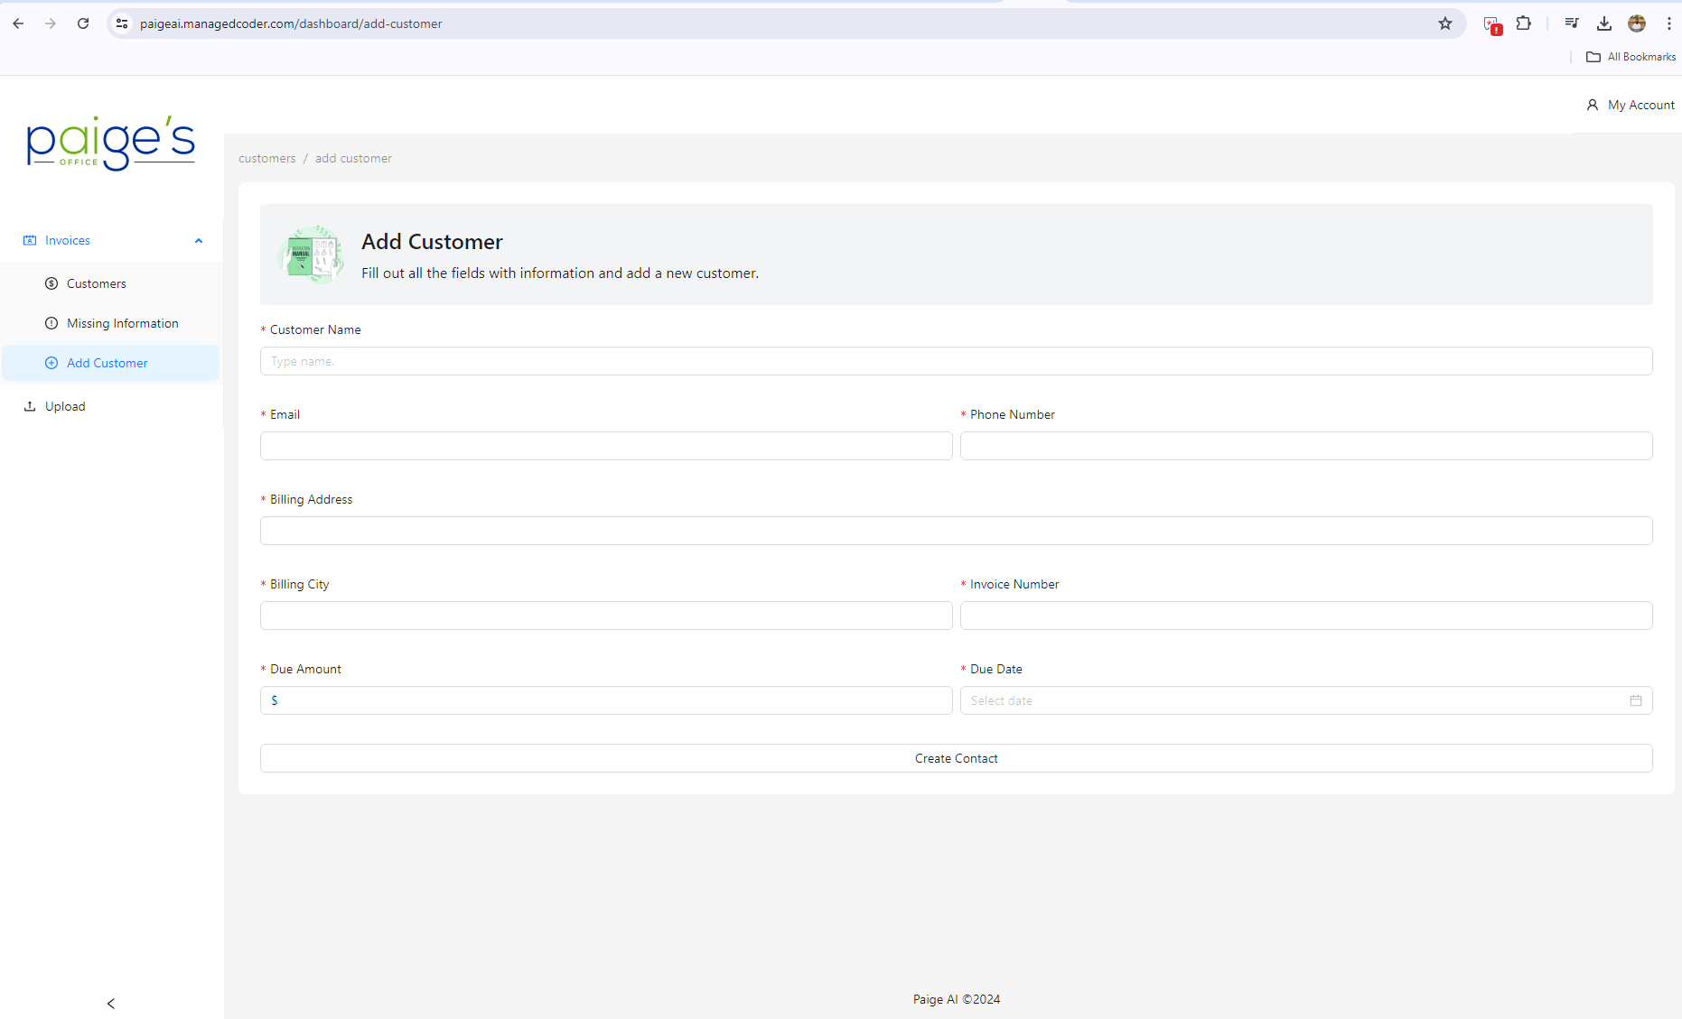The height and width of the screenshot is (1019, 1682).
Task: Open the browser downloads icon
Action: tap(1603, 23)
